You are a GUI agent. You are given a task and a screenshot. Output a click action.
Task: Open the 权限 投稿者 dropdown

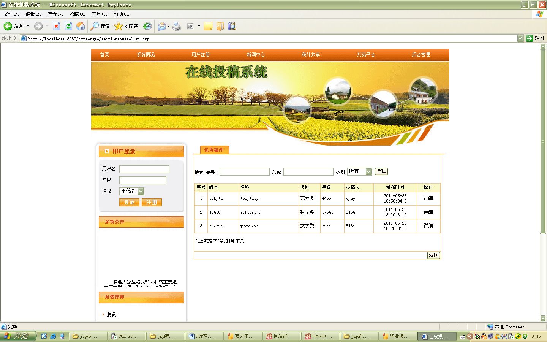coord(132,191)
